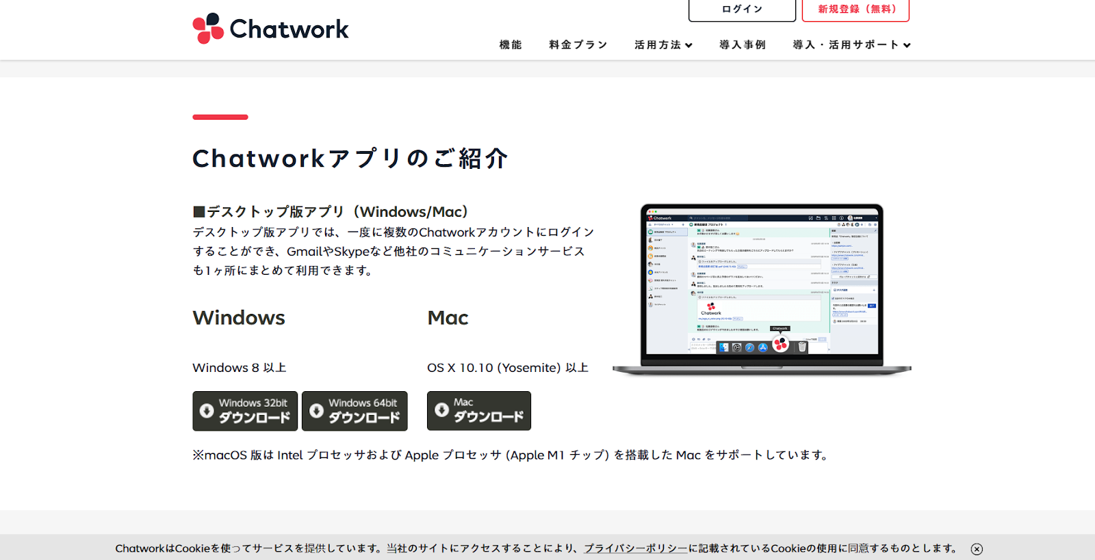Click the Windows heading text
The height and width of the screenshot is (560, 1095).
point(239,318)
